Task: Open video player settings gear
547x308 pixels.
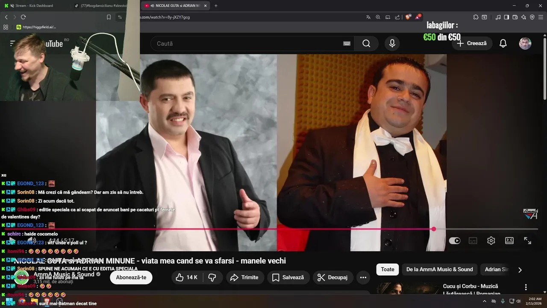Action: tap(491, 241)
